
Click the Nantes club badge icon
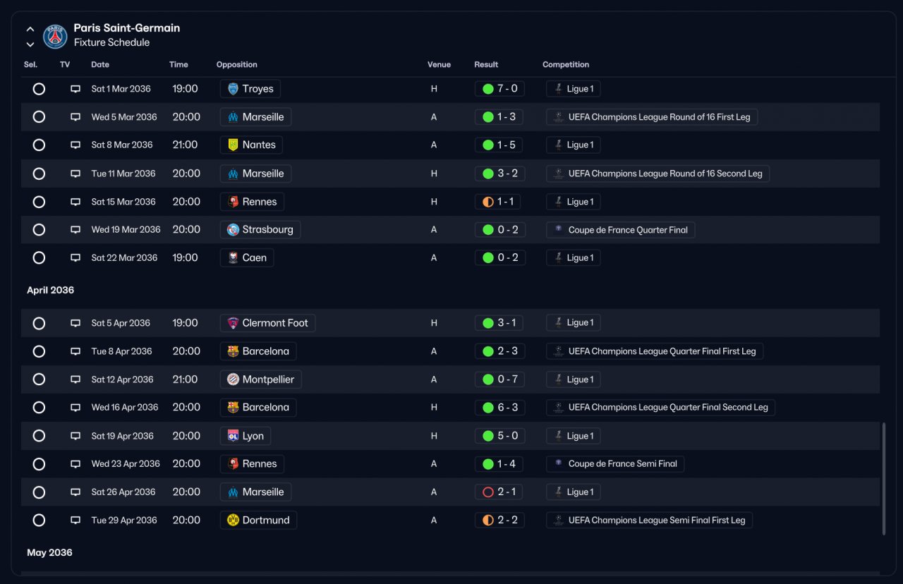(x=233, y=145)
